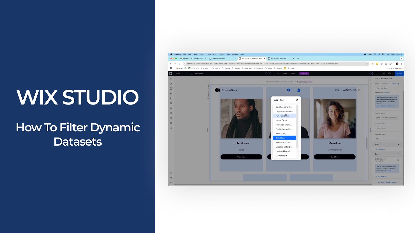Select the tablet breakpoint icon
The height and width of the screenshot is (233, 415).
(270, 73)
